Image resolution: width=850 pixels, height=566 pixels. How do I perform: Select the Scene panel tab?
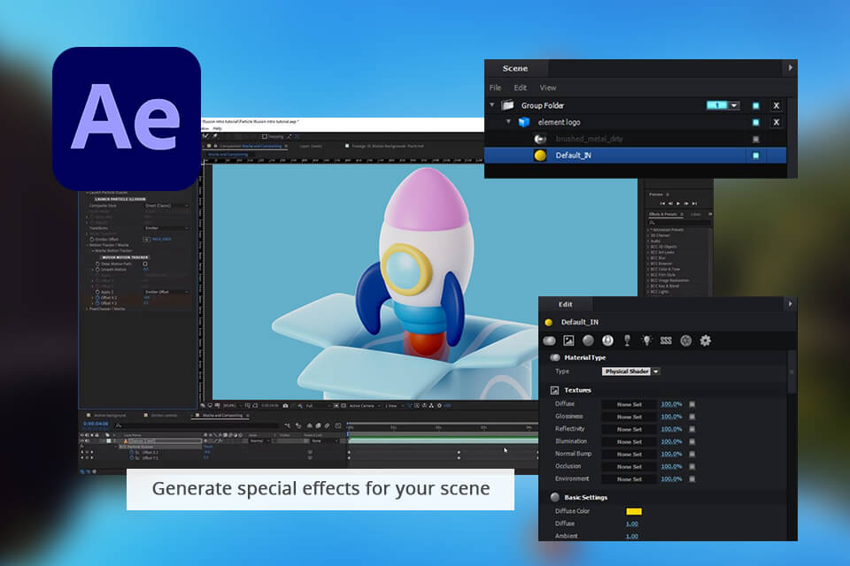pos(515,68)
